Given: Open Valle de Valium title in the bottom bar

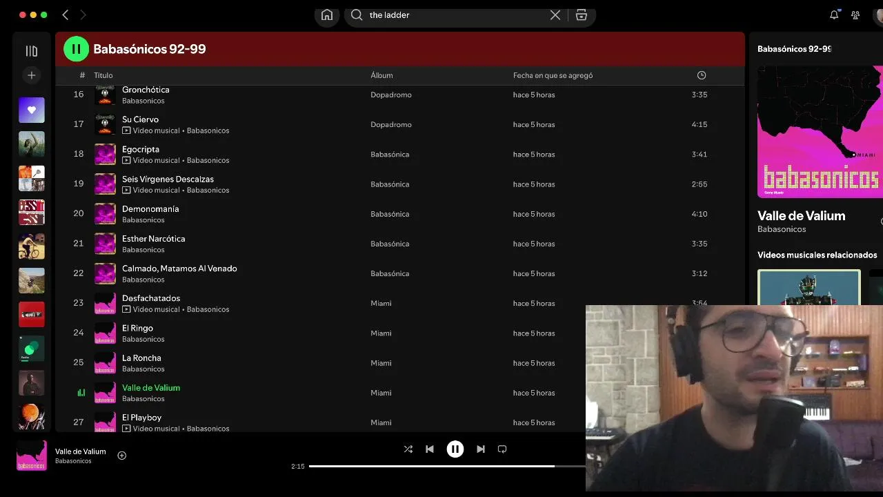Looking at the screenshot, I should tap(81, 451).
